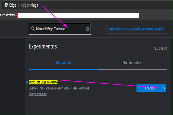Click the Edge logo icon in address bar

click(6, 5)
